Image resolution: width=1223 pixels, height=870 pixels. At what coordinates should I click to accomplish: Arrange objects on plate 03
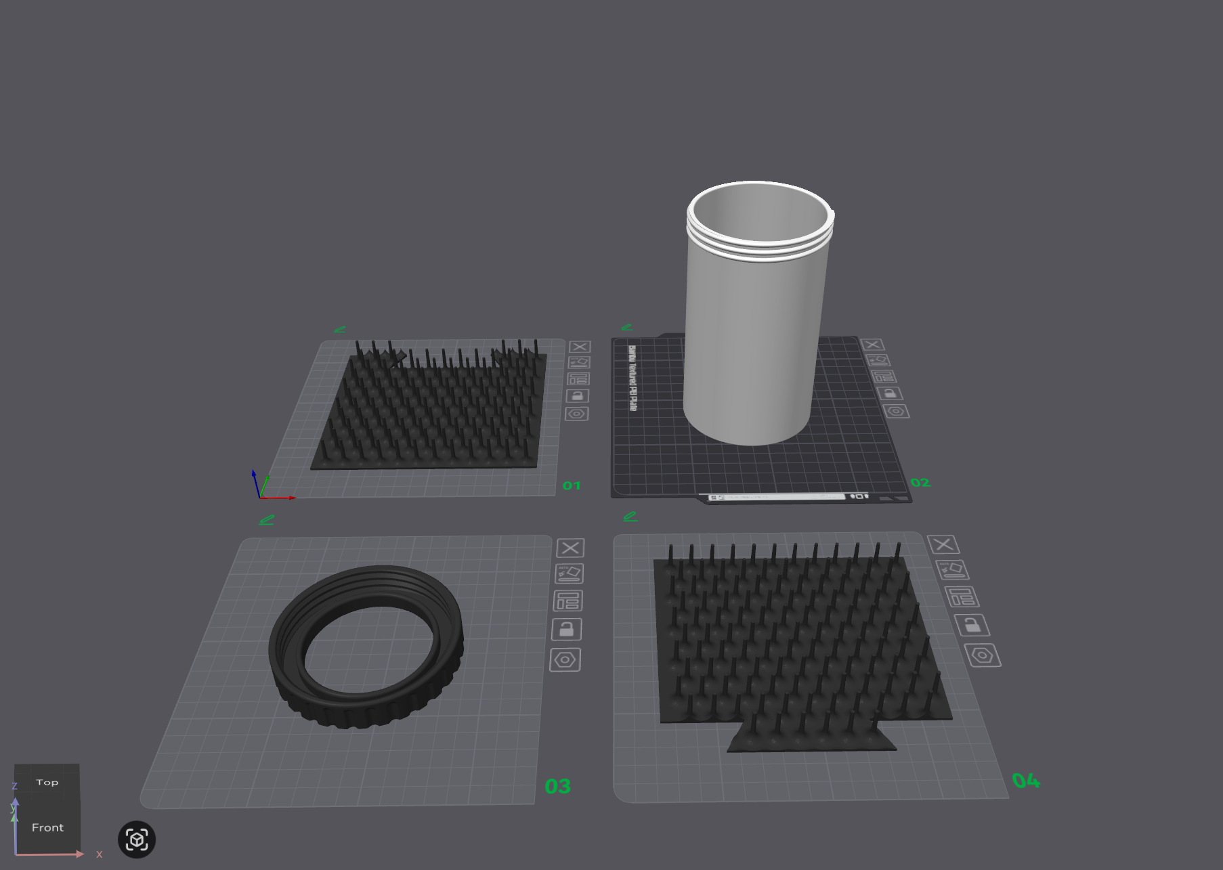(567, 601)
